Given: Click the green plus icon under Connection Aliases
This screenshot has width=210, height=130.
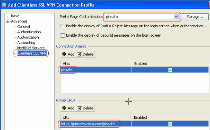Looking at the screenshot, I should tap(64, 54).
